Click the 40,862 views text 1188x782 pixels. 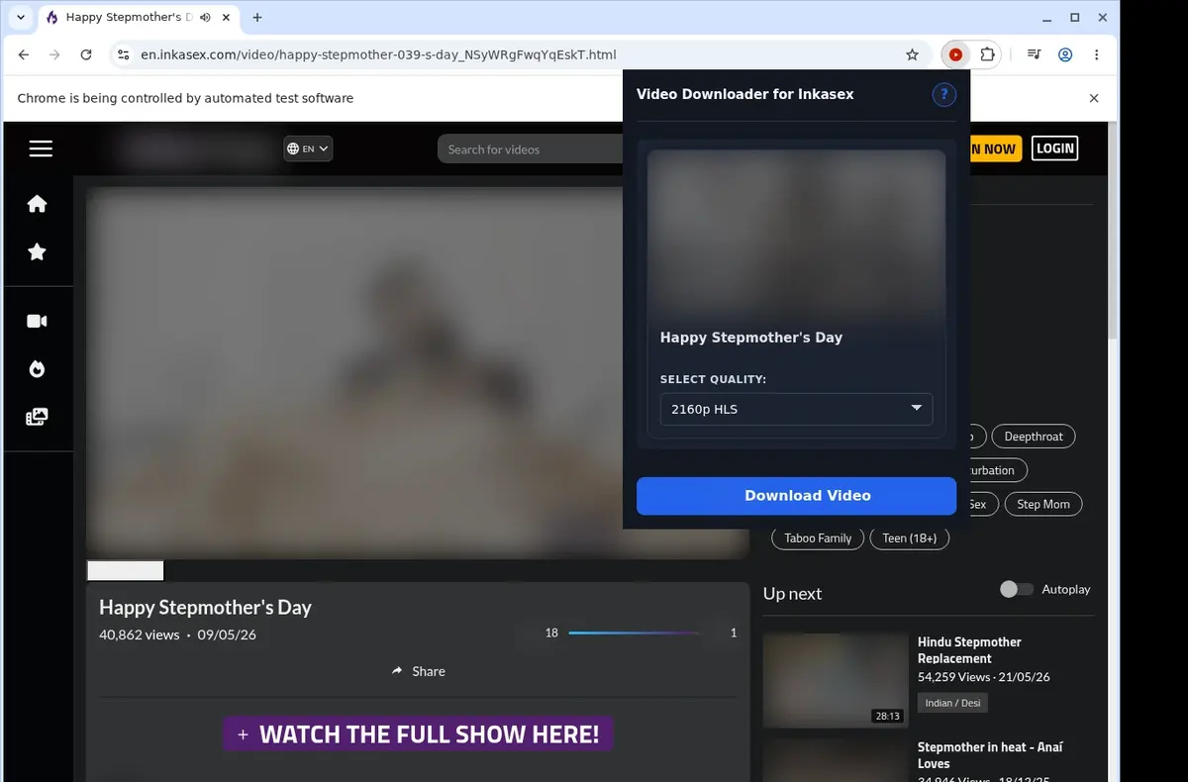click(140, 635)
